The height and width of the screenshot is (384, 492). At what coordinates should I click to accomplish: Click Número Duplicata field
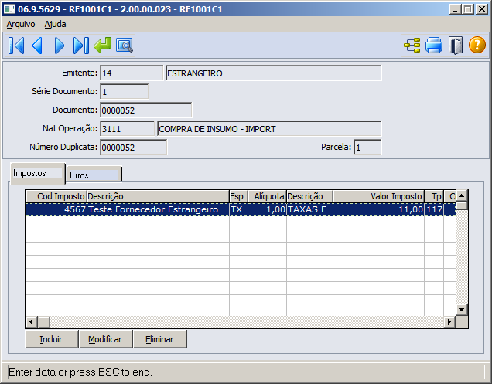tap(134, 147)
